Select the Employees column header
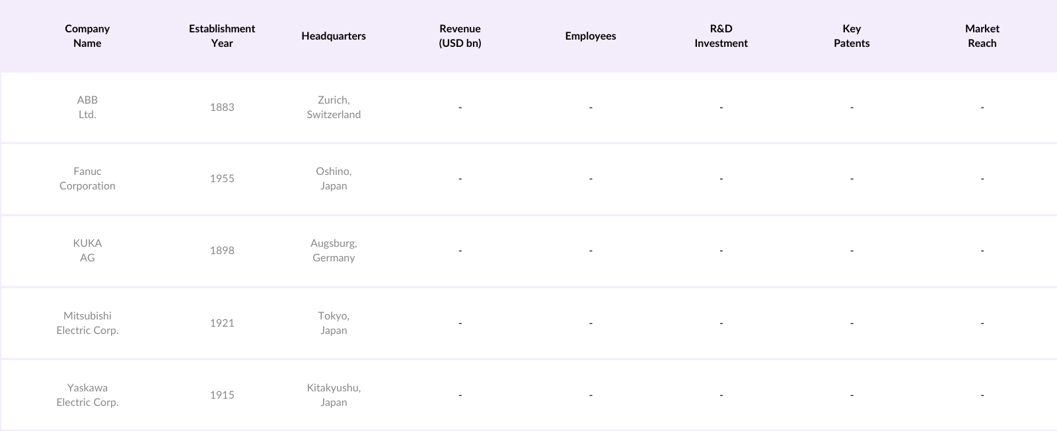This screenshot has height=431, width=1057. [591, 36]
